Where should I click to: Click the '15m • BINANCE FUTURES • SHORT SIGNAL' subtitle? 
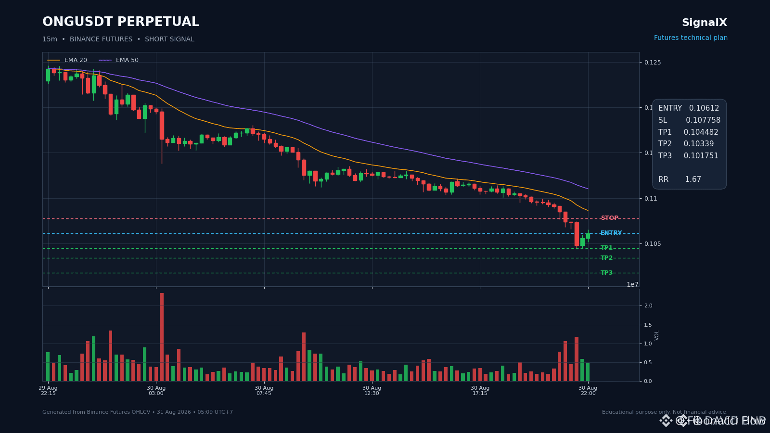click(118, 39)
